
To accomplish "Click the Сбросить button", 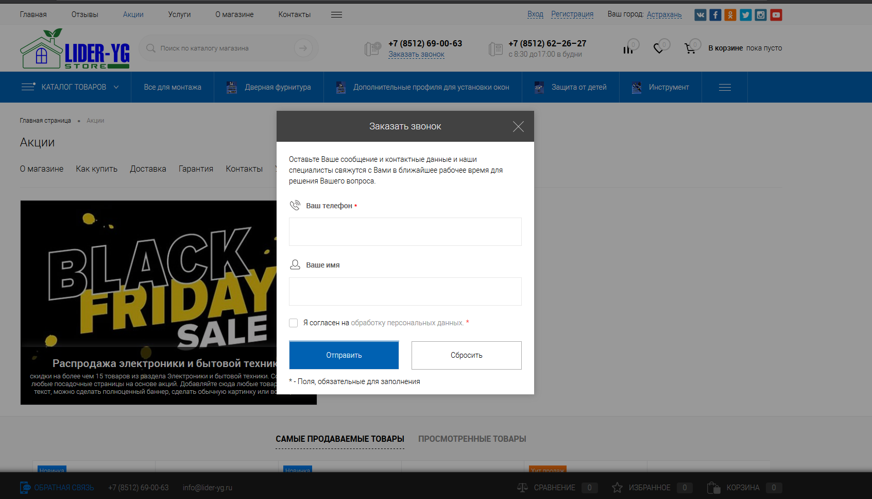I will [467, 355].
